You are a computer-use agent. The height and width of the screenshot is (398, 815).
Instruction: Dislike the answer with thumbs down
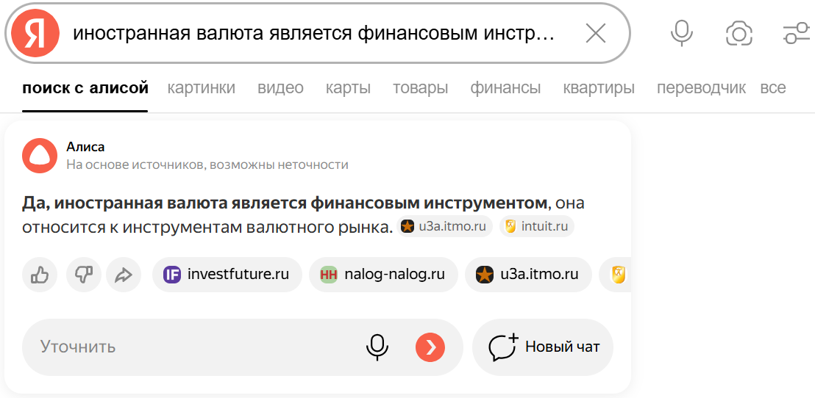(84, 274)
